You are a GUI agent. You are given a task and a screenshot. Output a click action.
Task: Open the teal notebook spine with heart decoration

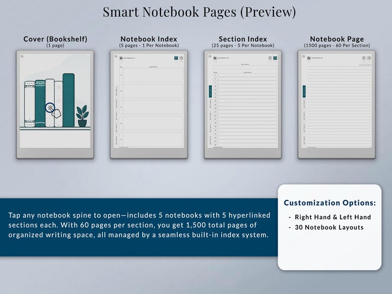40,104
